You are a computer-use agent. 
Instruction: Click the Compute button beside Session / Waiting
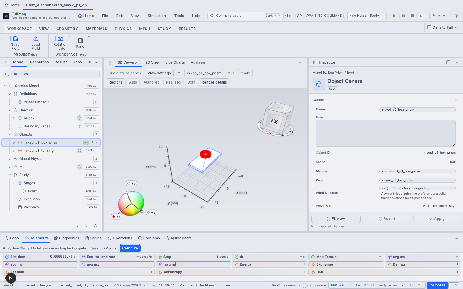130,248
